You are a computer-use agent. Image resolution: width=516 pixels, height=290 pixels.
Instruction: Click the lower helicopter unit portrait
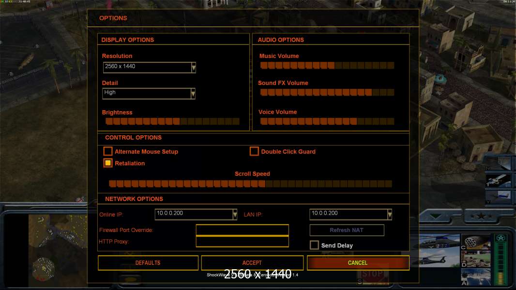439,258
